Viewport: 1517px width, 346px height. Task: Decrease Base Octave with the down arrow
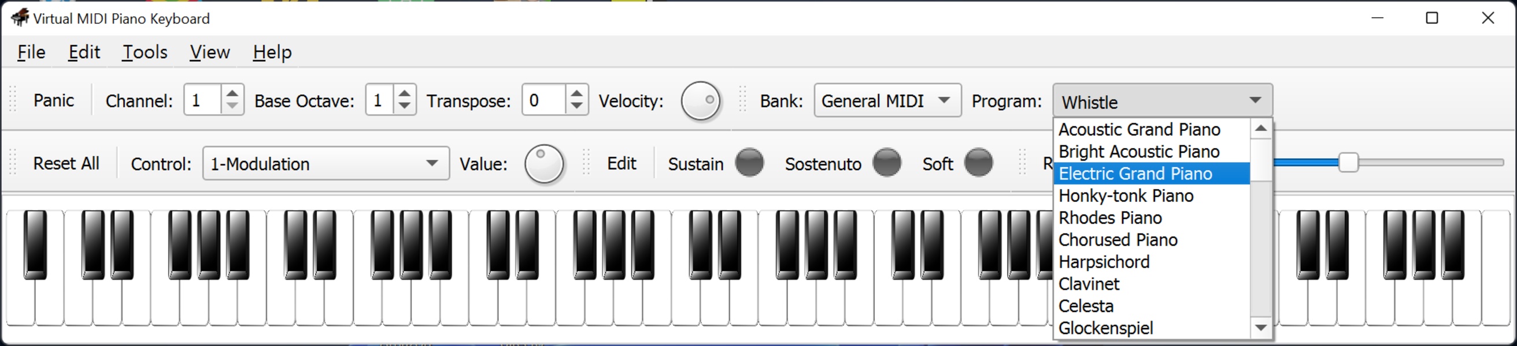405,106
